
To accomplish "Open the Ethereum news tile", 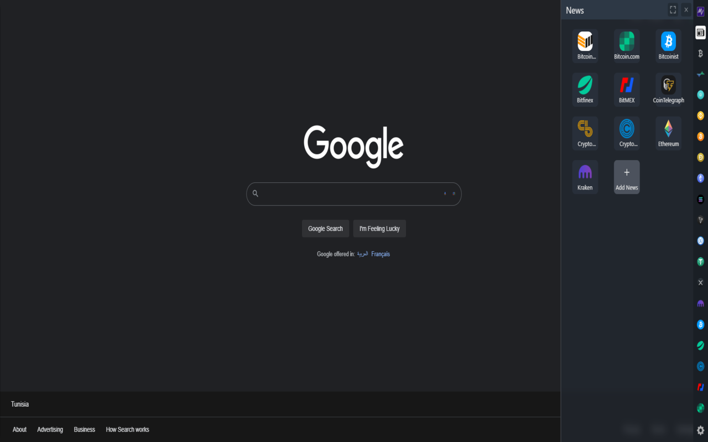I will click(668, 133).
